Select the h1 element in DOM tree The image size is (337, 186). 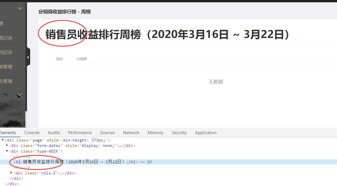[x=18, y=162]
